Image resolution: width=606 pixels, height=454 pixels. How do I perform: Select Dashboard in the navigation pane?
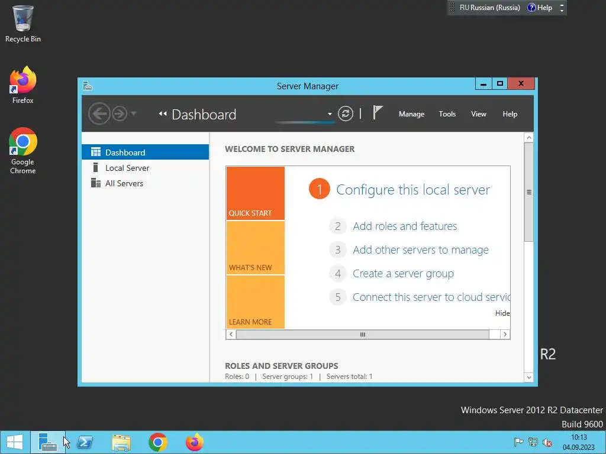(x=146, y=152)
